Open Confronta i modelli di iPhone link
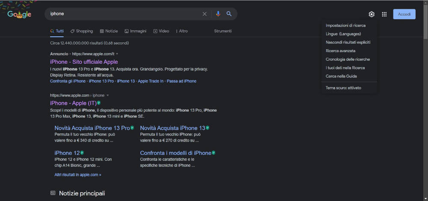428x201 pixels. [176, 153]
